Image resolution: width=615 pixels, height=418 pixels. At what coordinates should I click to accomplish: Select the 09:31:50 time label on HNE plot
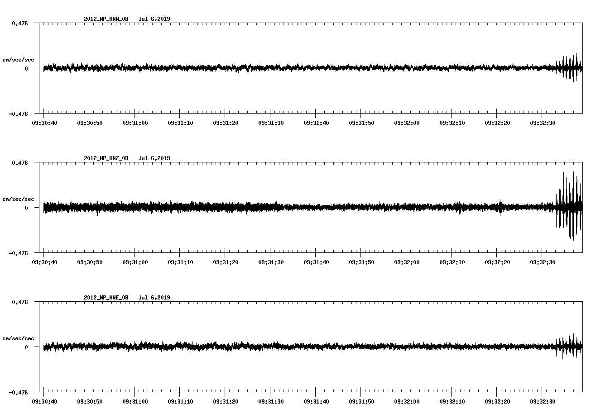pyautogui.click(x=361, y=402)
